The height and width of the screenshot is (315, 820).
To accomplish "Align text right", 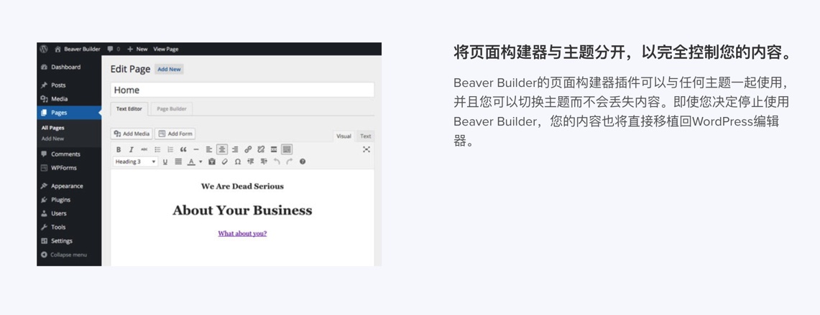I will pos(235,149).
